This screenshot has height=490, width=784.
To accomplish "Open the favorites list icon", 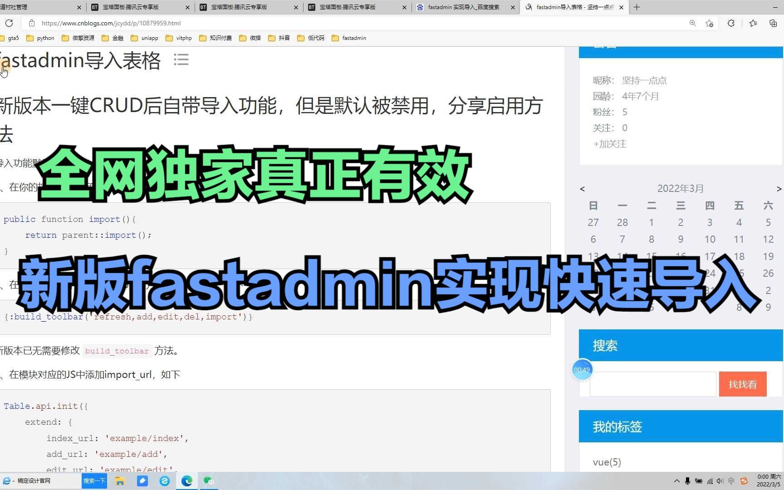I will tap(753, 23).
